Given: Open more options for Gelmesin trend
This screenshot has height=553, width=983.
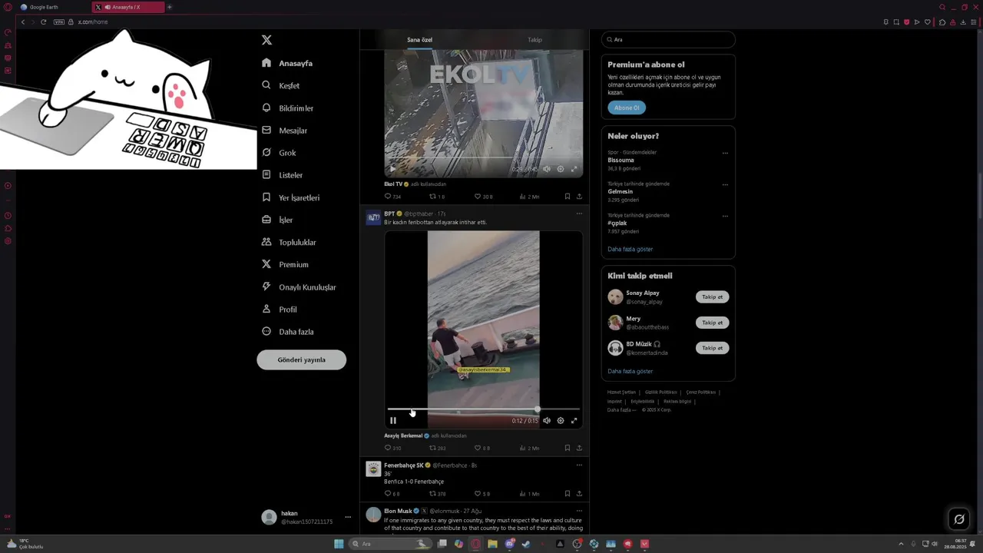Looking at the screenshot, I should coord(725,184).
